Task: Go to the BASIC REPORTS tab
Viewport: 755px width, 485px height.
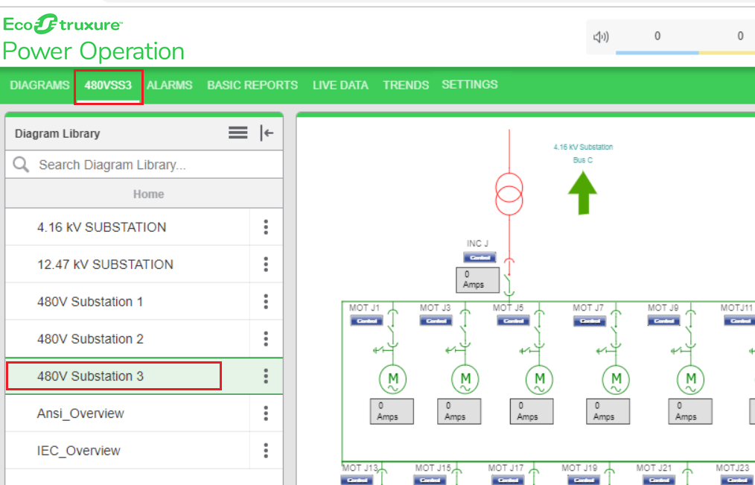Action: (x=252, y=85)
